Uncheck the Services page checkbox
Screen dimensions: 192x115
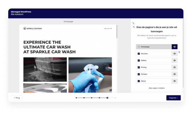[139, 54]
